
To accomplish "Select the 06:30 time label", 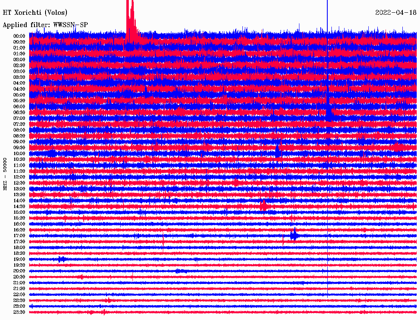I will 19,112.
